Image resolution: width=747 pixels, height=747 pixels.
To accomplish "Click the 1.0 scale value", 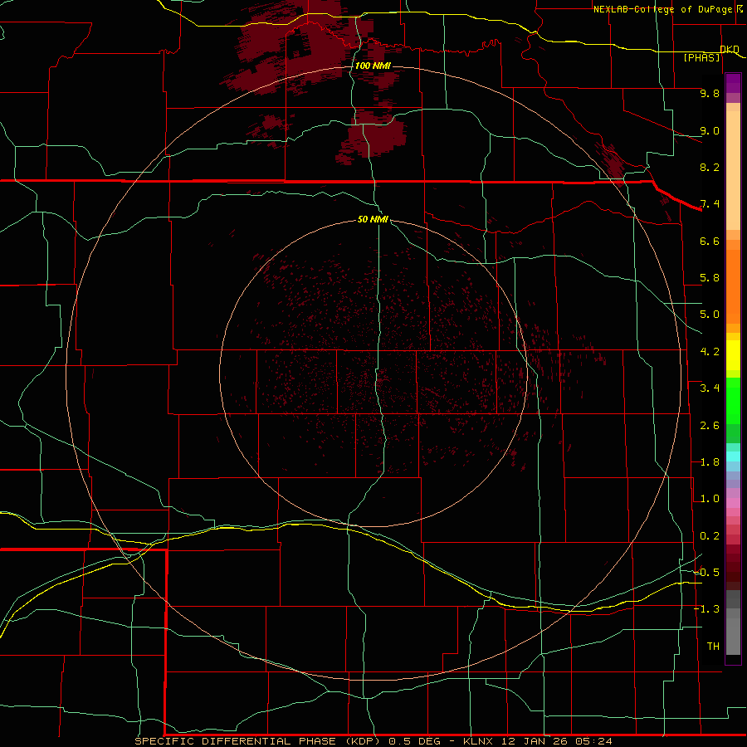I will [710, 499].
